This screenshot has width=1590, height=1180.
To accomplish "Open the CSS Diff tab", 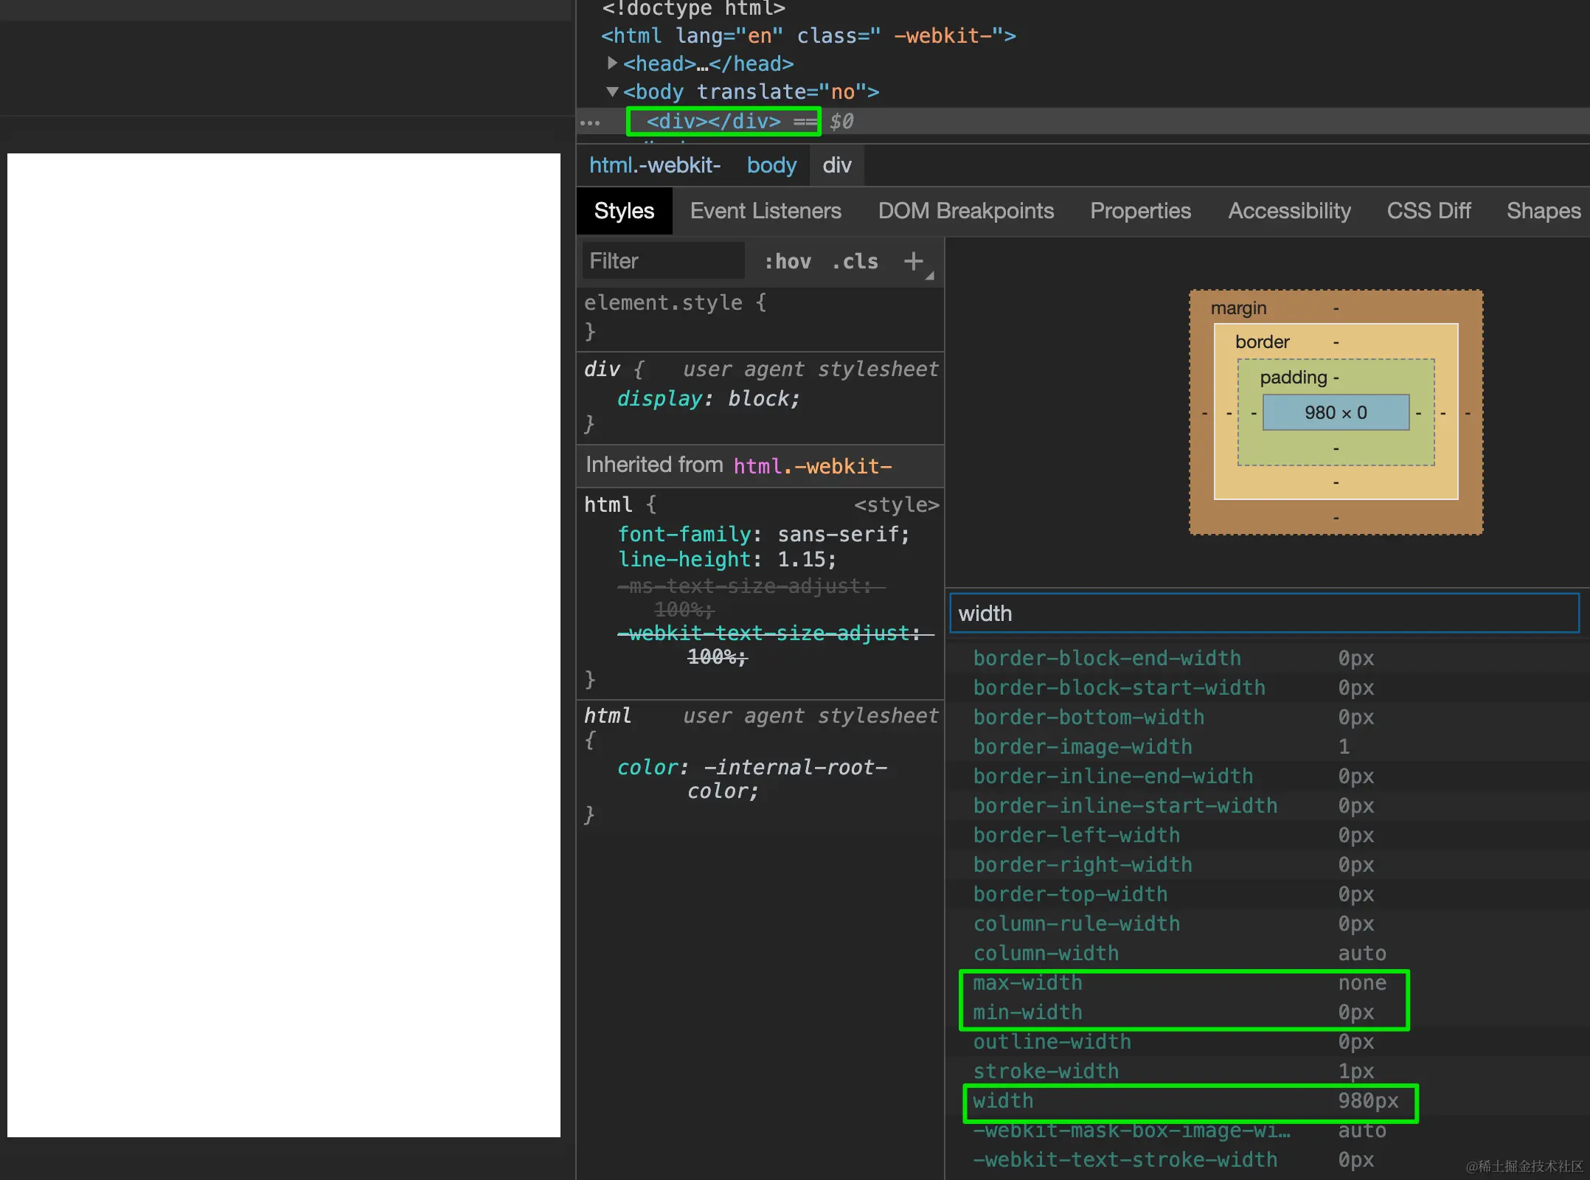I will click(x=1428, y=211).
